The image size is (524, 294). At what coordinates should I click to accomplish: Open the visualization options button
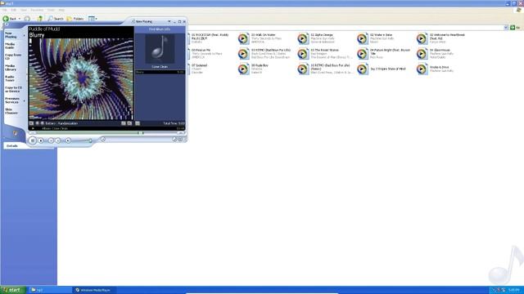[x=31, y=123]
